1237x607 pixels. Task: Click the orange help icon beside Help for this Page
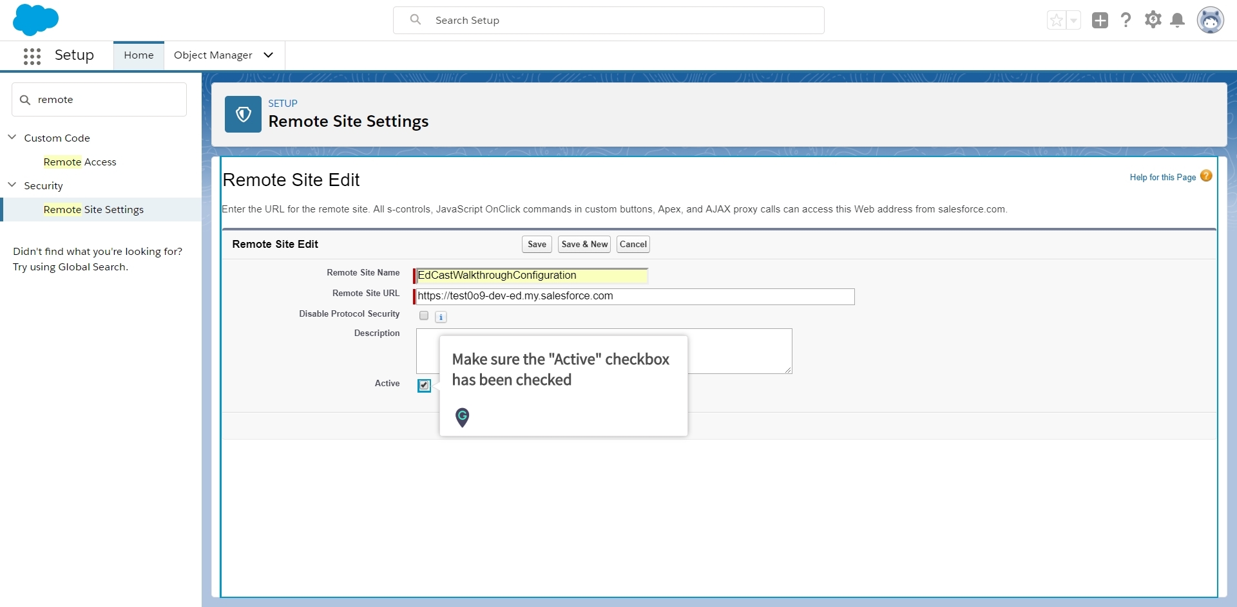point(1206,176)
